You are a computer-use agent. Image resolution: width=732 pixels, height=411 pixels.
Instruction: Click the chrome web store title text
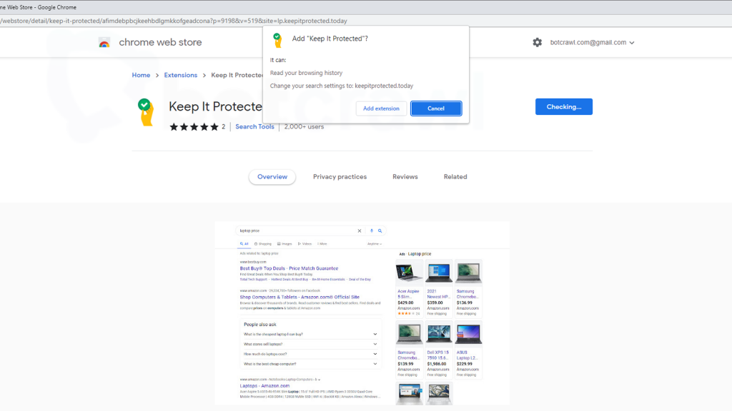click(160, 43)
